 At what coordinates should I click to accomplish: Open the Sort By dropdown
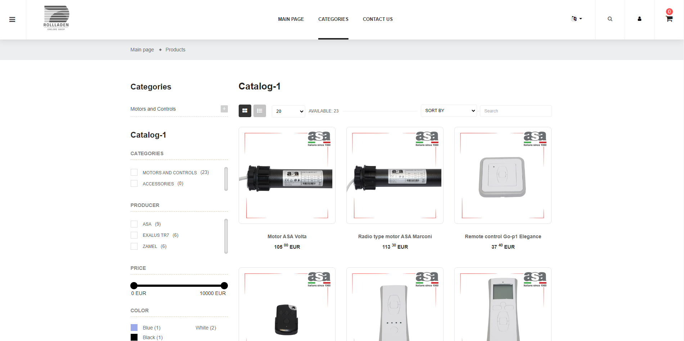[x=449, y=111]
